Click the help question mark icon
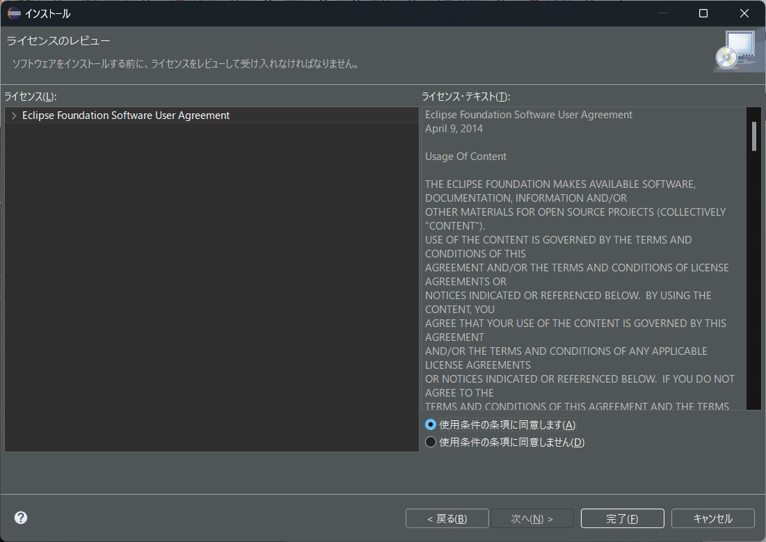The image size is (766, 542). (x=20, y=518)
